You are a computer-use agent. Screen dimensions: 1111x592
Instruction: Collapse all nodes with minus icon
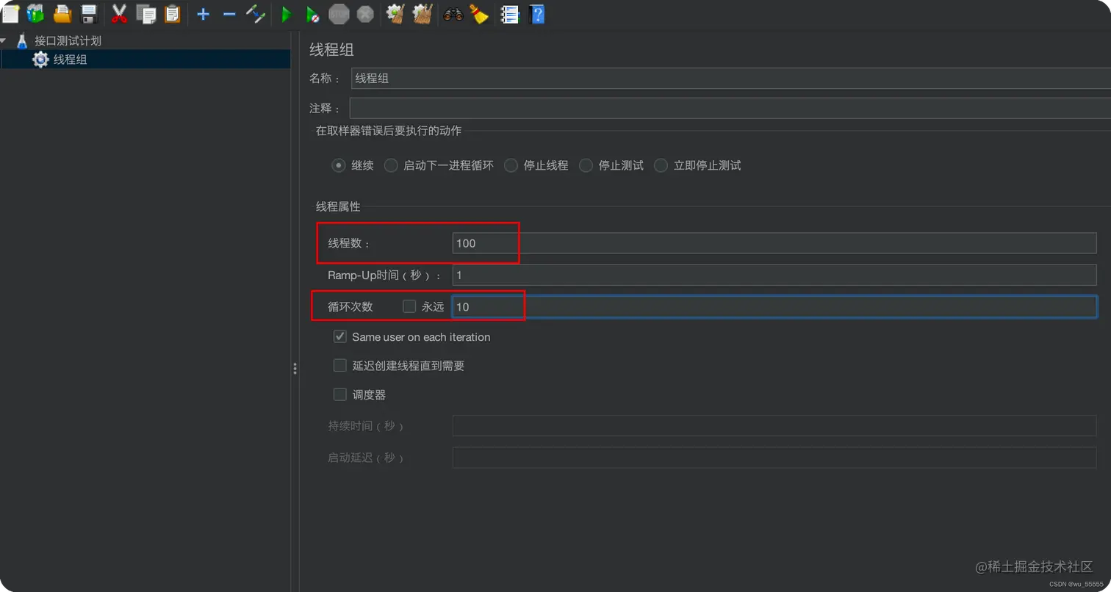point(229,14)
